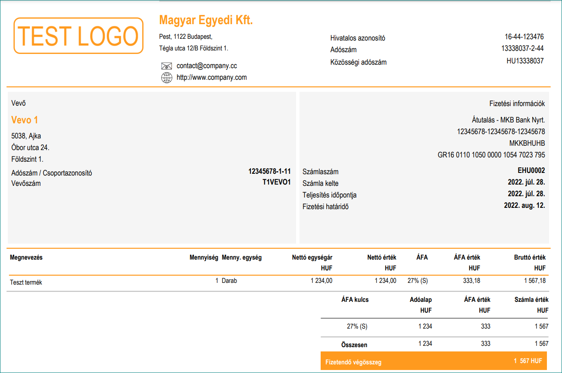Click the TEST LOGO image

[78, 36]
